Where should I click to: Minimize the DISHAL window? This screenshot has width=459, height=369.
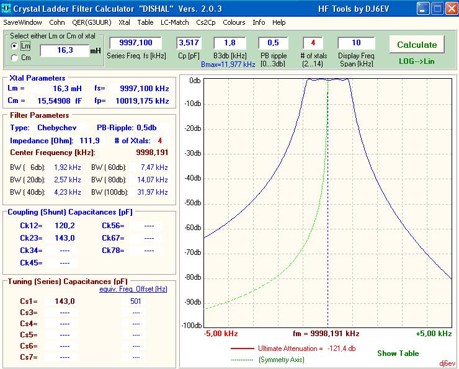pyautogui.click(x=423, y=9)
